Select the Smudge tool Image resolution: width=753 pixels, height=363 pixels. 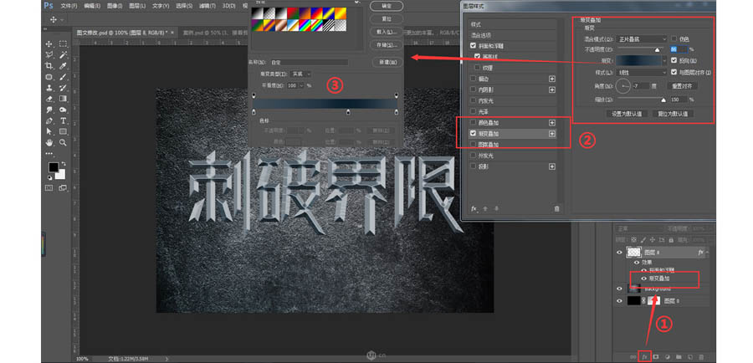[49, 110]
